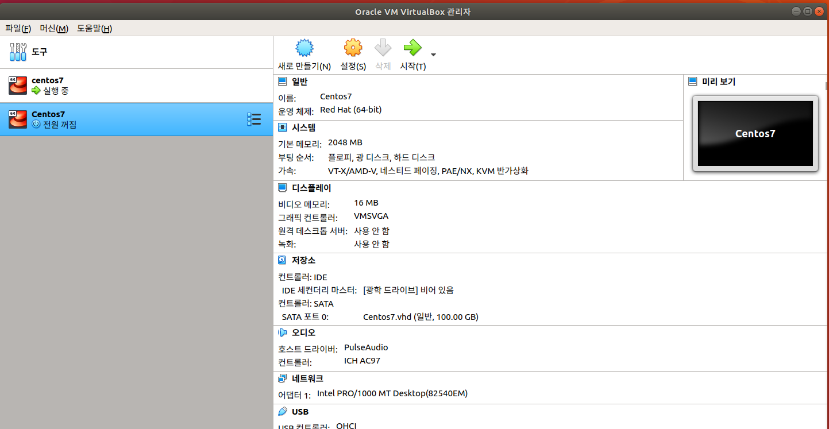The image size is (829, 429).
Task: Open the System (시스템) header link
Action: click(x=304, y=127)
